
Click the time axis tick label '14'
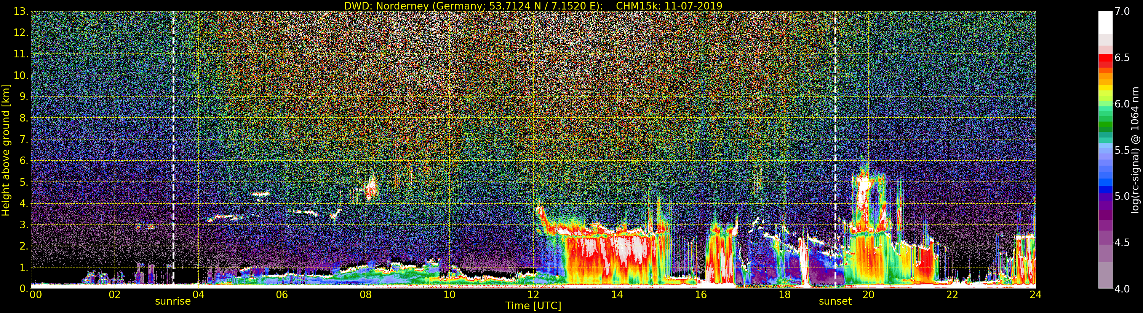[x=617, y=295]
